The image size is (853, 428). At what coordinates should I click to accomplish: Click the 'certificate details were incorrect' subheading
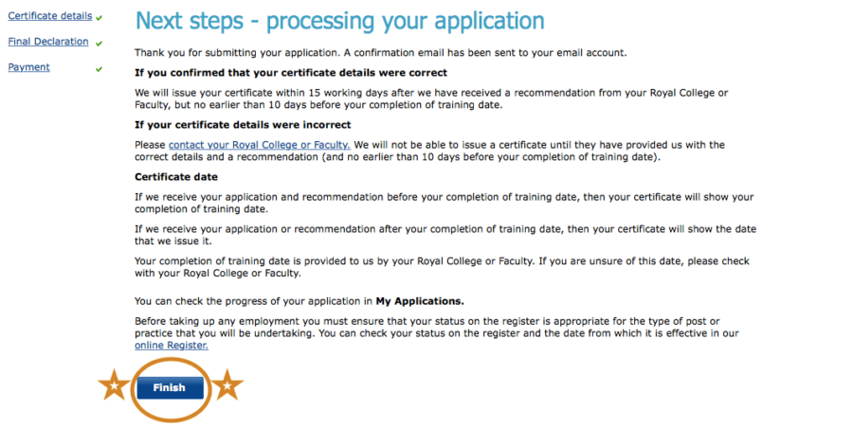(x=243, y=125)
